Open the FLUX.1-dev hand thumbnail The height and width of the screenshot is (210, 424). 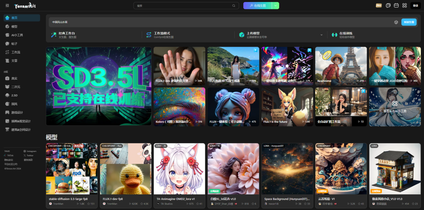pos(179,66)
